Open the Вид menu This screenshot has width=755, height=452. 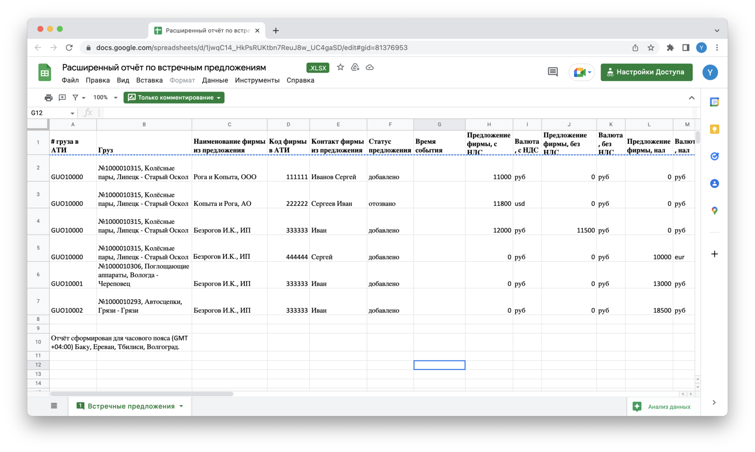123,80
